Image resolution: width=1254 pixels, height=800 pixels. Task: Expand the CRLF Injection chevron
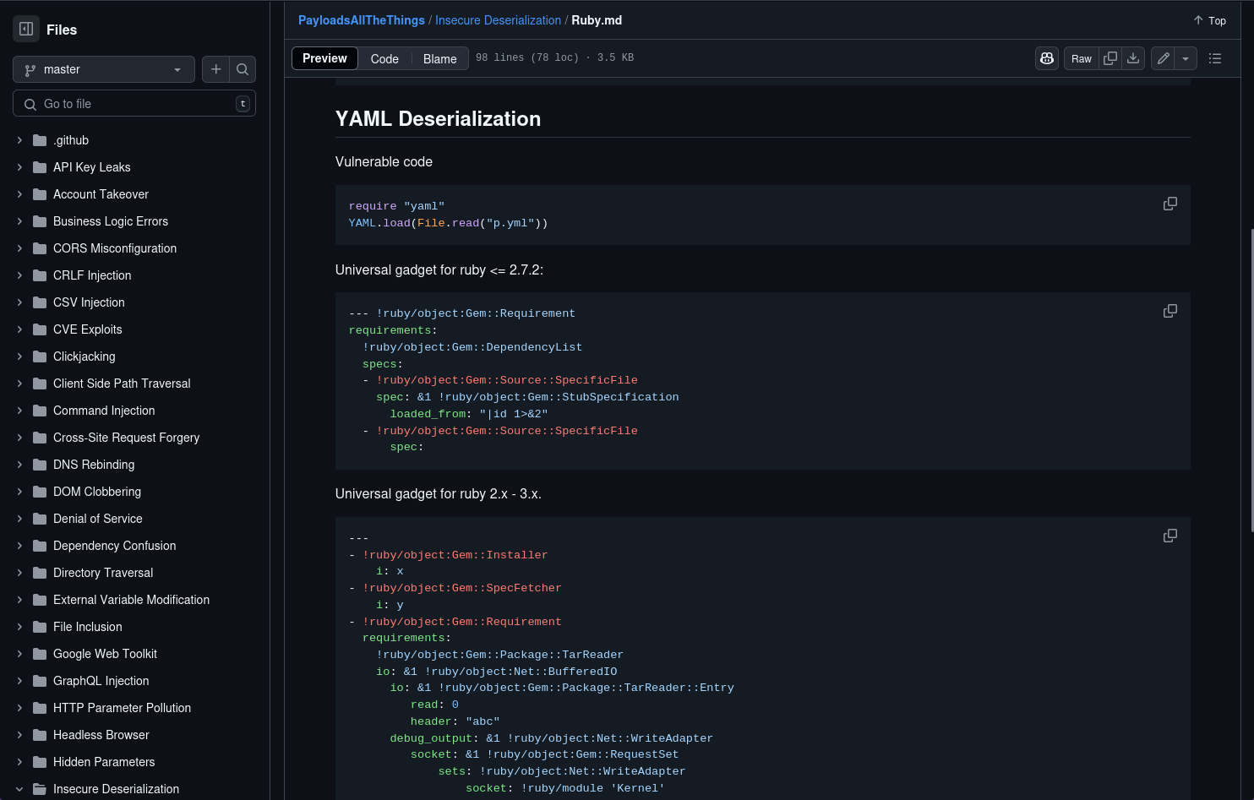click(x=19, y=275)
